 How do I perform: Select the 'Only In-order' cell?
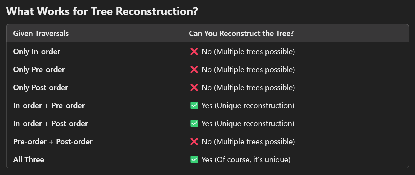pos(36,51)
